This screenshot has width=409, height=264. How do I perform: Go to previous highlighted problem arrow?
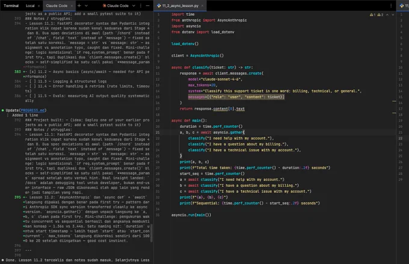click(x=387, y=14)
